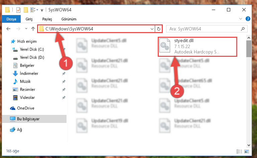Screen dimensions: 257x158
Task: Refresh the SysWOW64 folder view
Action: point(158,29)
